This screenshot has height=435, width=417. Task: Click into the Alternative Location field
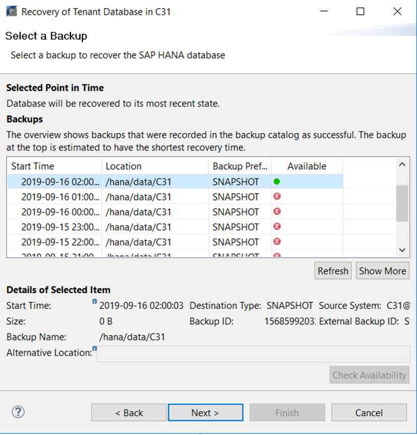coord(254,354)
